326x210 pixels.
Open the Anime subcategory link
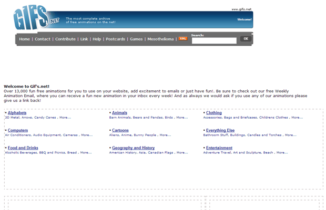(x=126, y=135)
